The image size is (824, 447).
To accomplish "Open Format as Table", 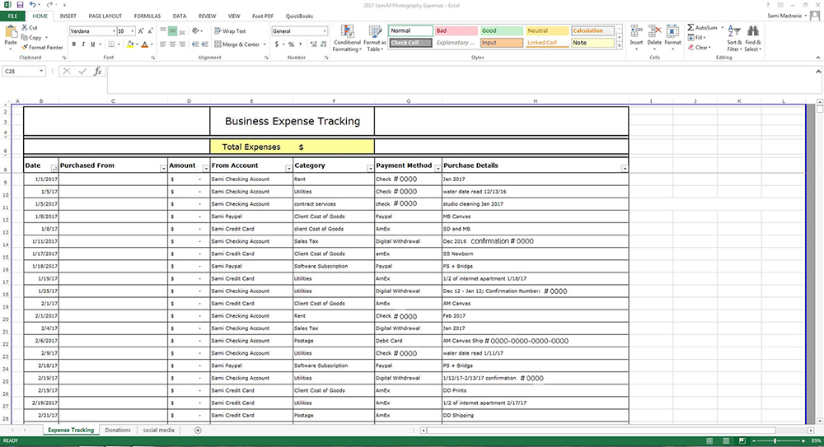I will pos(374,39).
